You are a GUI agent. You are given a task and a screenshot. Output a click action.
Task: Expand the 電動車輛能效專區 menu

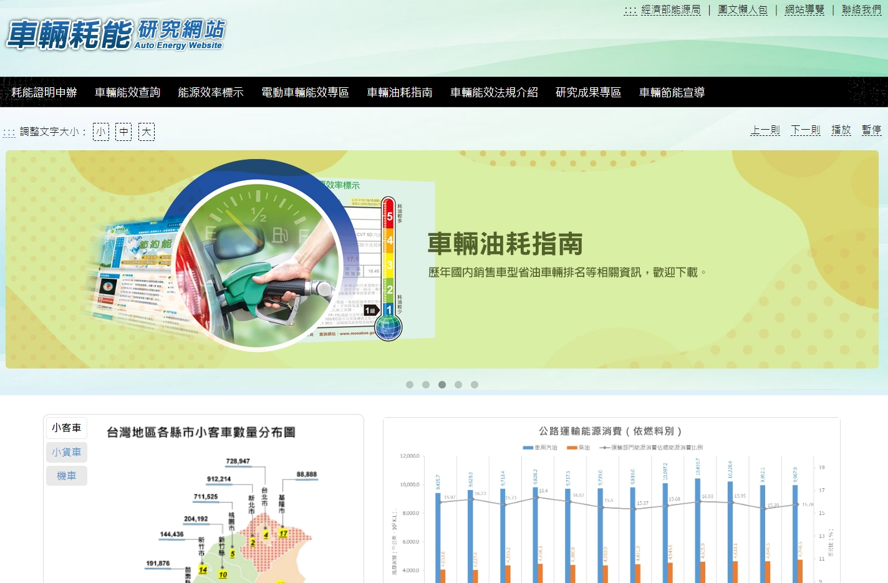tap(305, 92)
